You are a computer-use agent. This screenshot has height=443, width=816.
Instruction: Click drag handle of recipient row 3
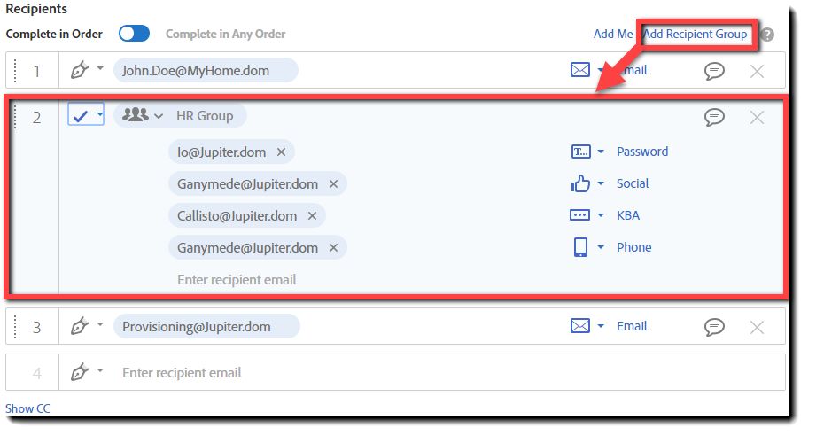coord(15,327)
